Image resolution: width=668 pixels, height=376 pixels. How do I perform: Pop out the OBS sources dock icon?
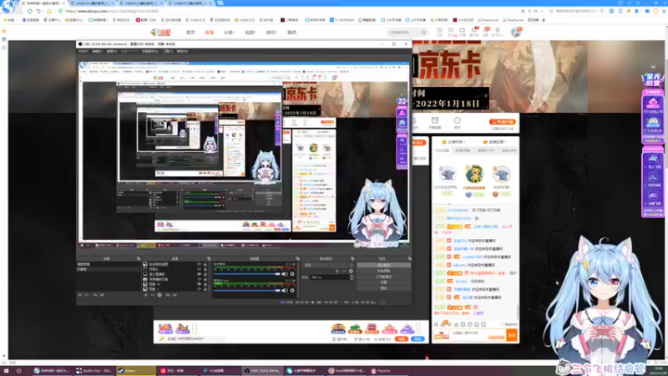(209, 259)
